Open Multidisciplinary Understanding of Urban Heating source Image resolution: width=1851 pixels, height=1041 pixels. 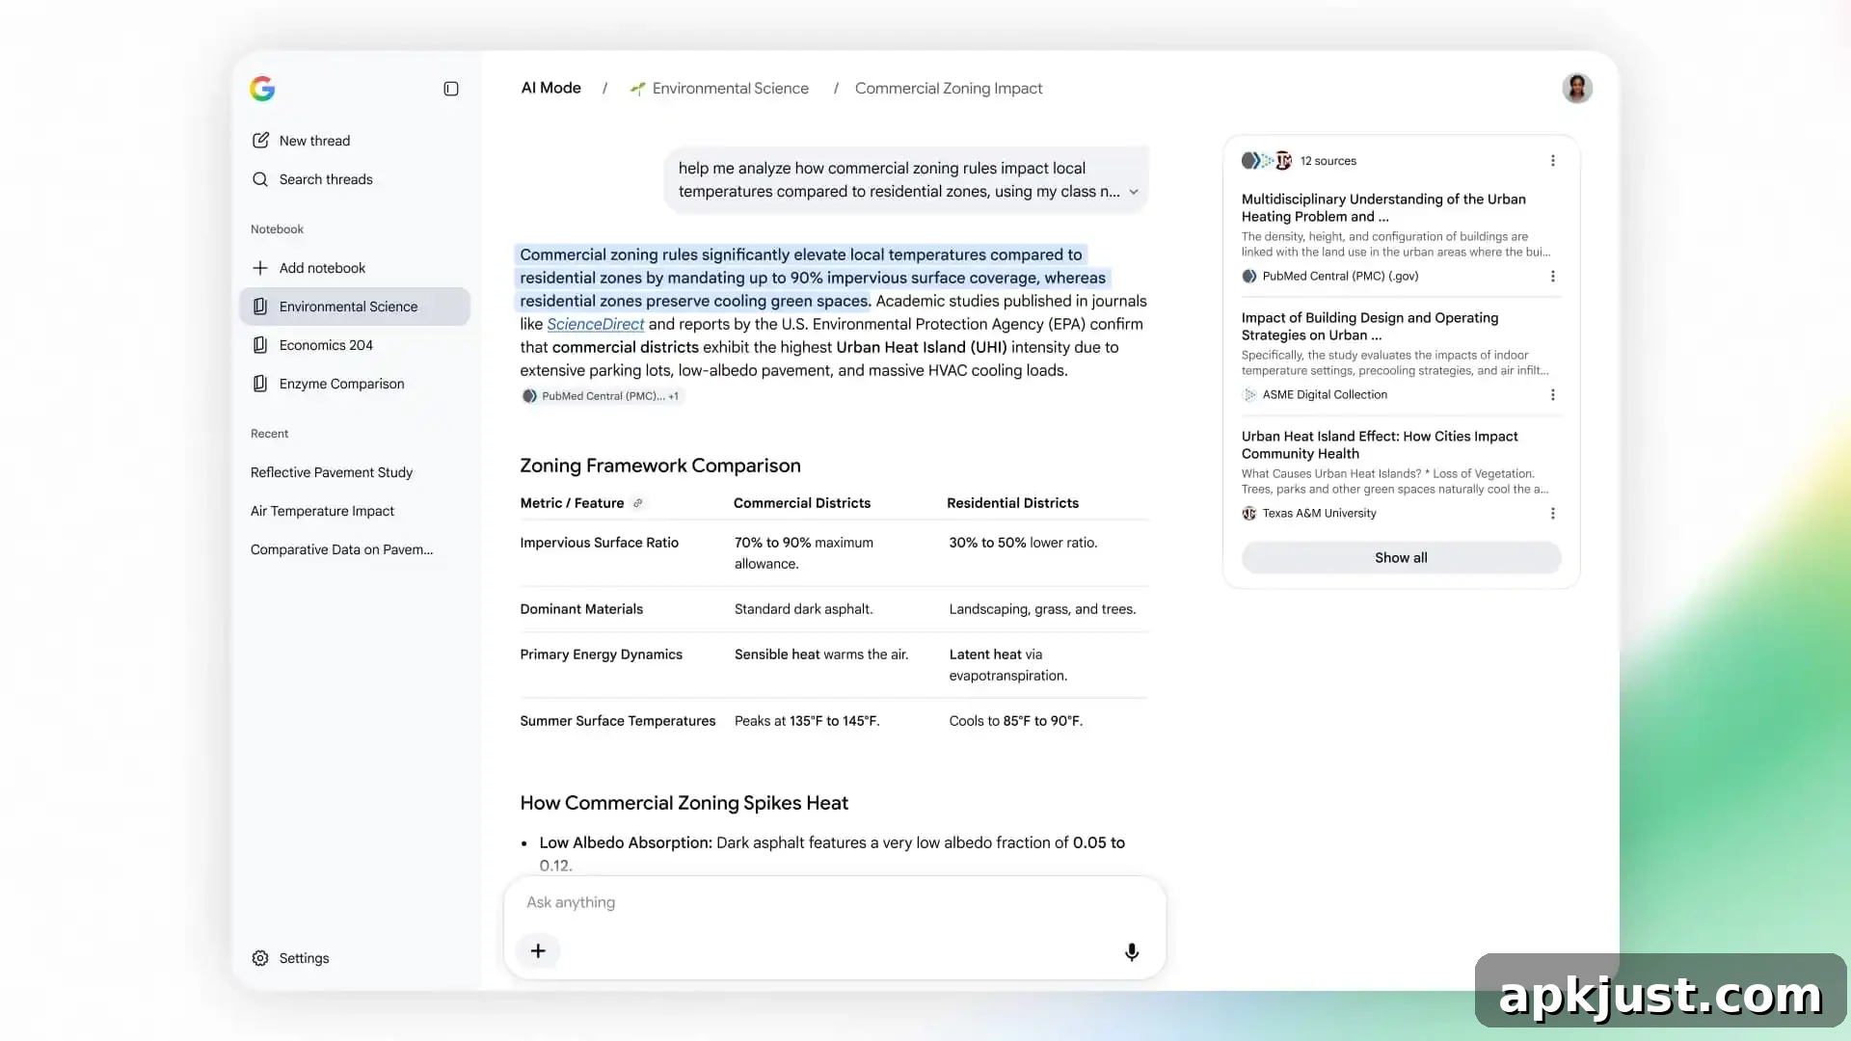(1383, 207)
